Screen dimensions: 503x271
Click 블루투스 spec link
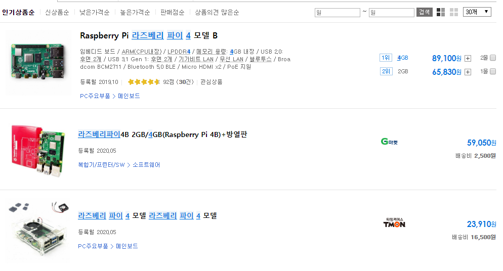point(261,59)
